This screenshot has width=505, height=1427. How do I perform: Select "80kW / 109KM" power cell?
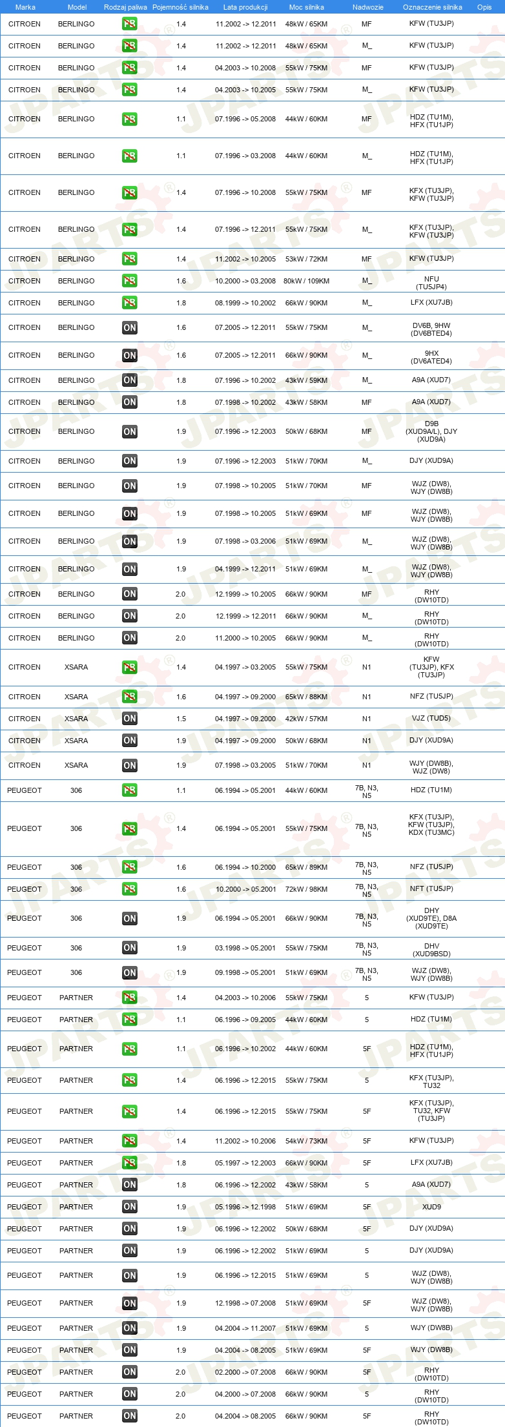306,281
